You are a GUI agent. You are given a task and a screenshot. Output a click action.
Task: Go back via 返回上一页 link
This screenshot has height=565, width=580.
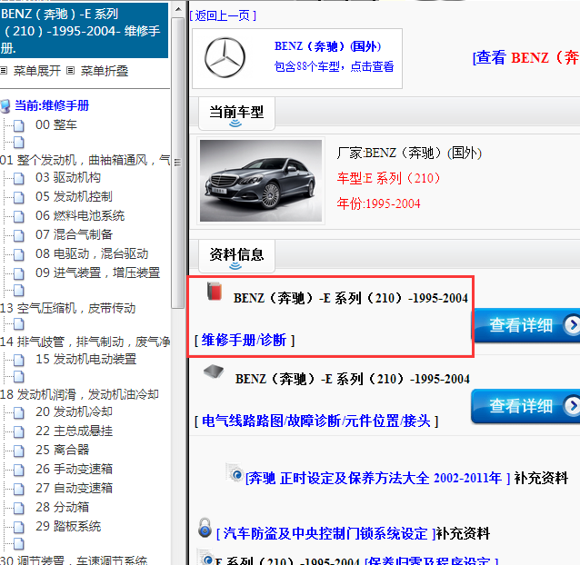[223, 15]
